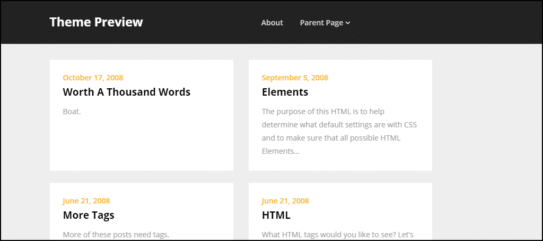
Task: Open the More Tags post title
Action: 89,215
